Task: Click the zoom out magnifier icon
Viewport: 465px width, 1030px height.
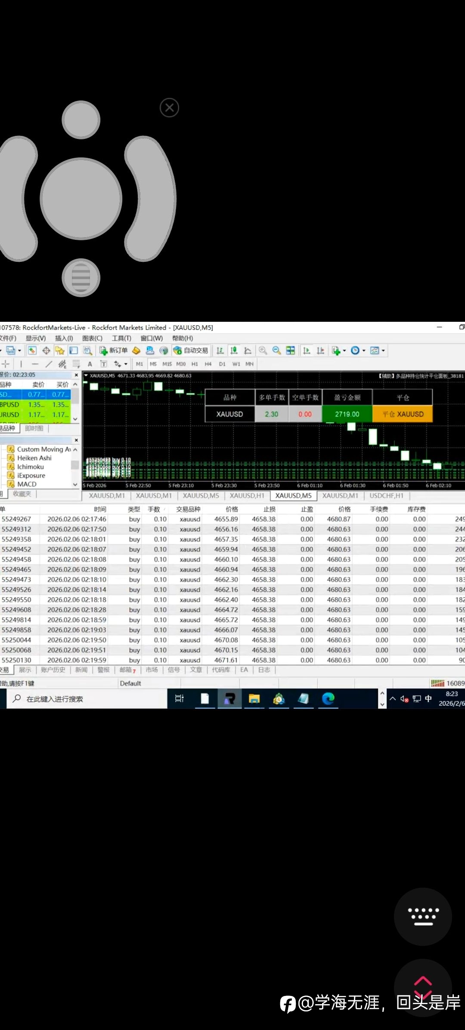Action: [276, 351]
